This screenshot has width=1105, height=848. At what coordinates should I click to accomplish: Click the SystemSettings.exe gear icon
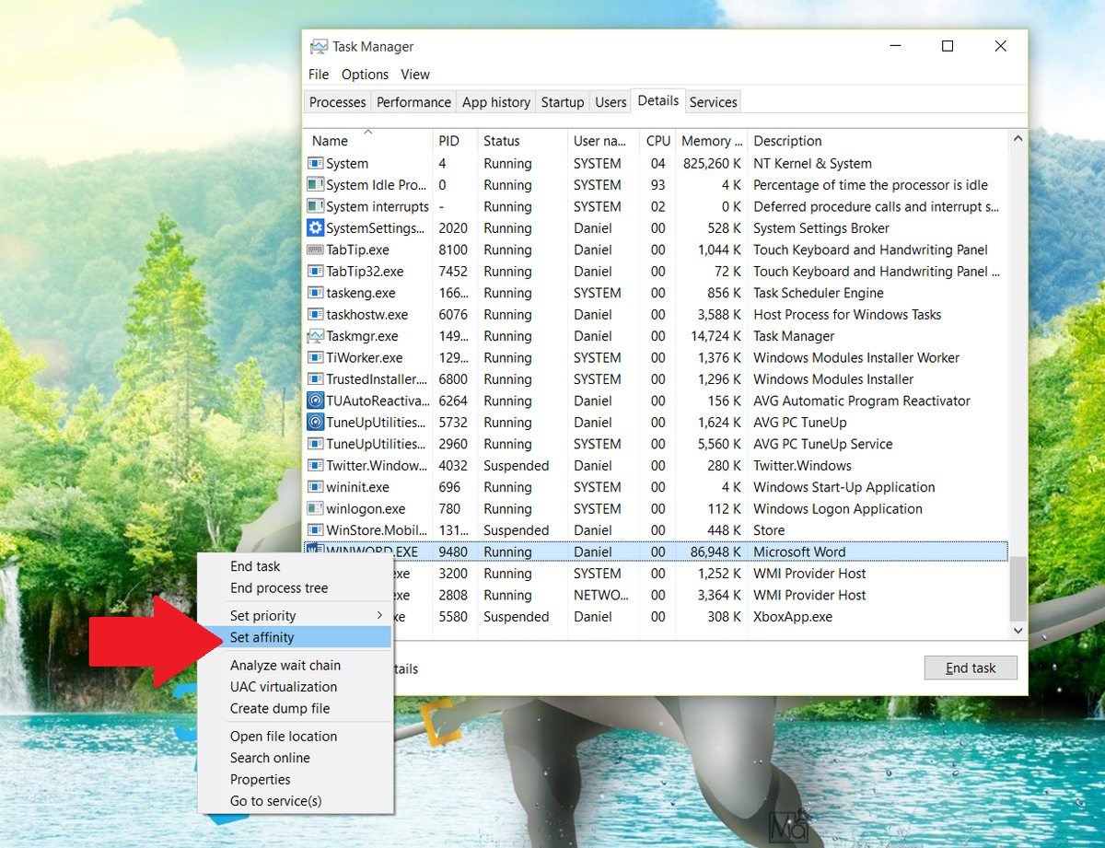[316, 227]
